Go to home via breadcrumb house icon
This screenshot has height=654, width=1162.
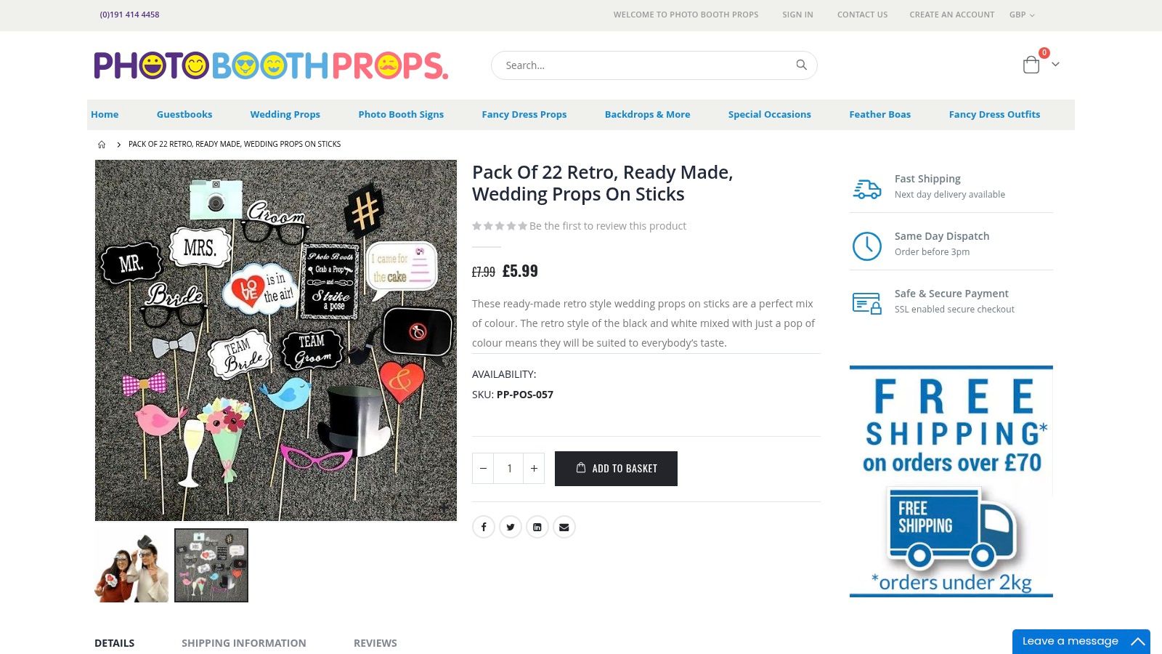click(102, 145)
